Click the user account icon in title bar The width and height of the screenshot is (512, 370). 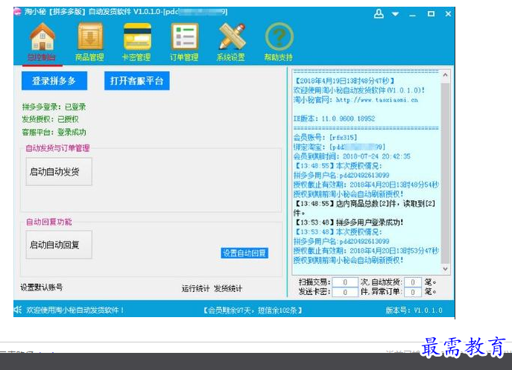click(379, 14)
